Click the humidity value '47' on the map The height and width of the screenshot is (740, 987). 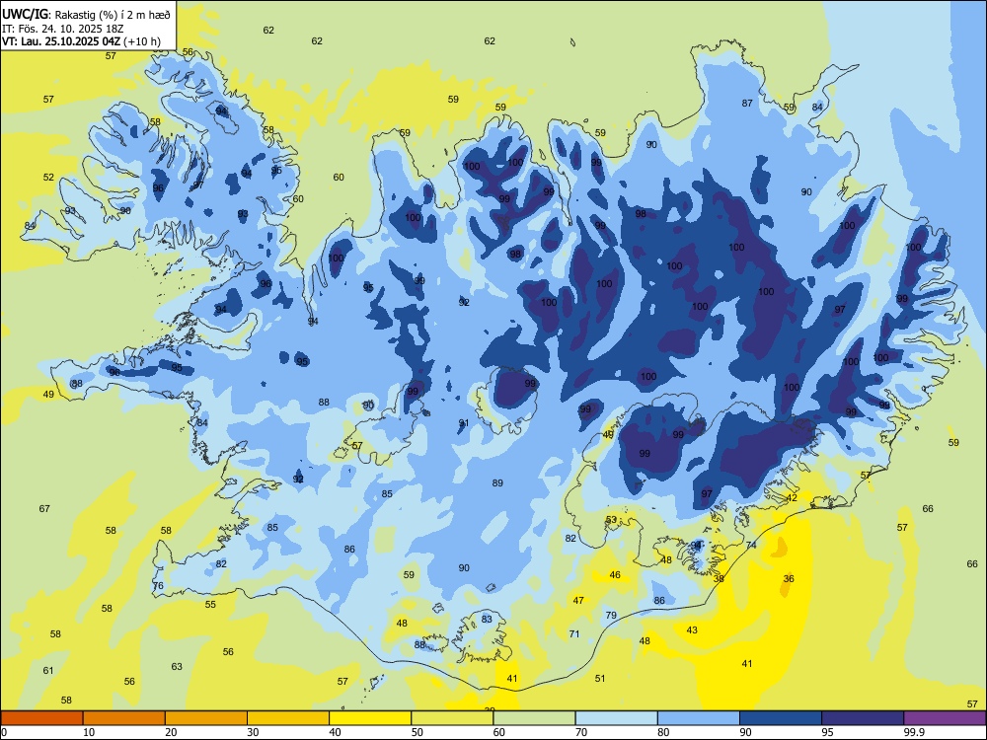coord(577,600)
